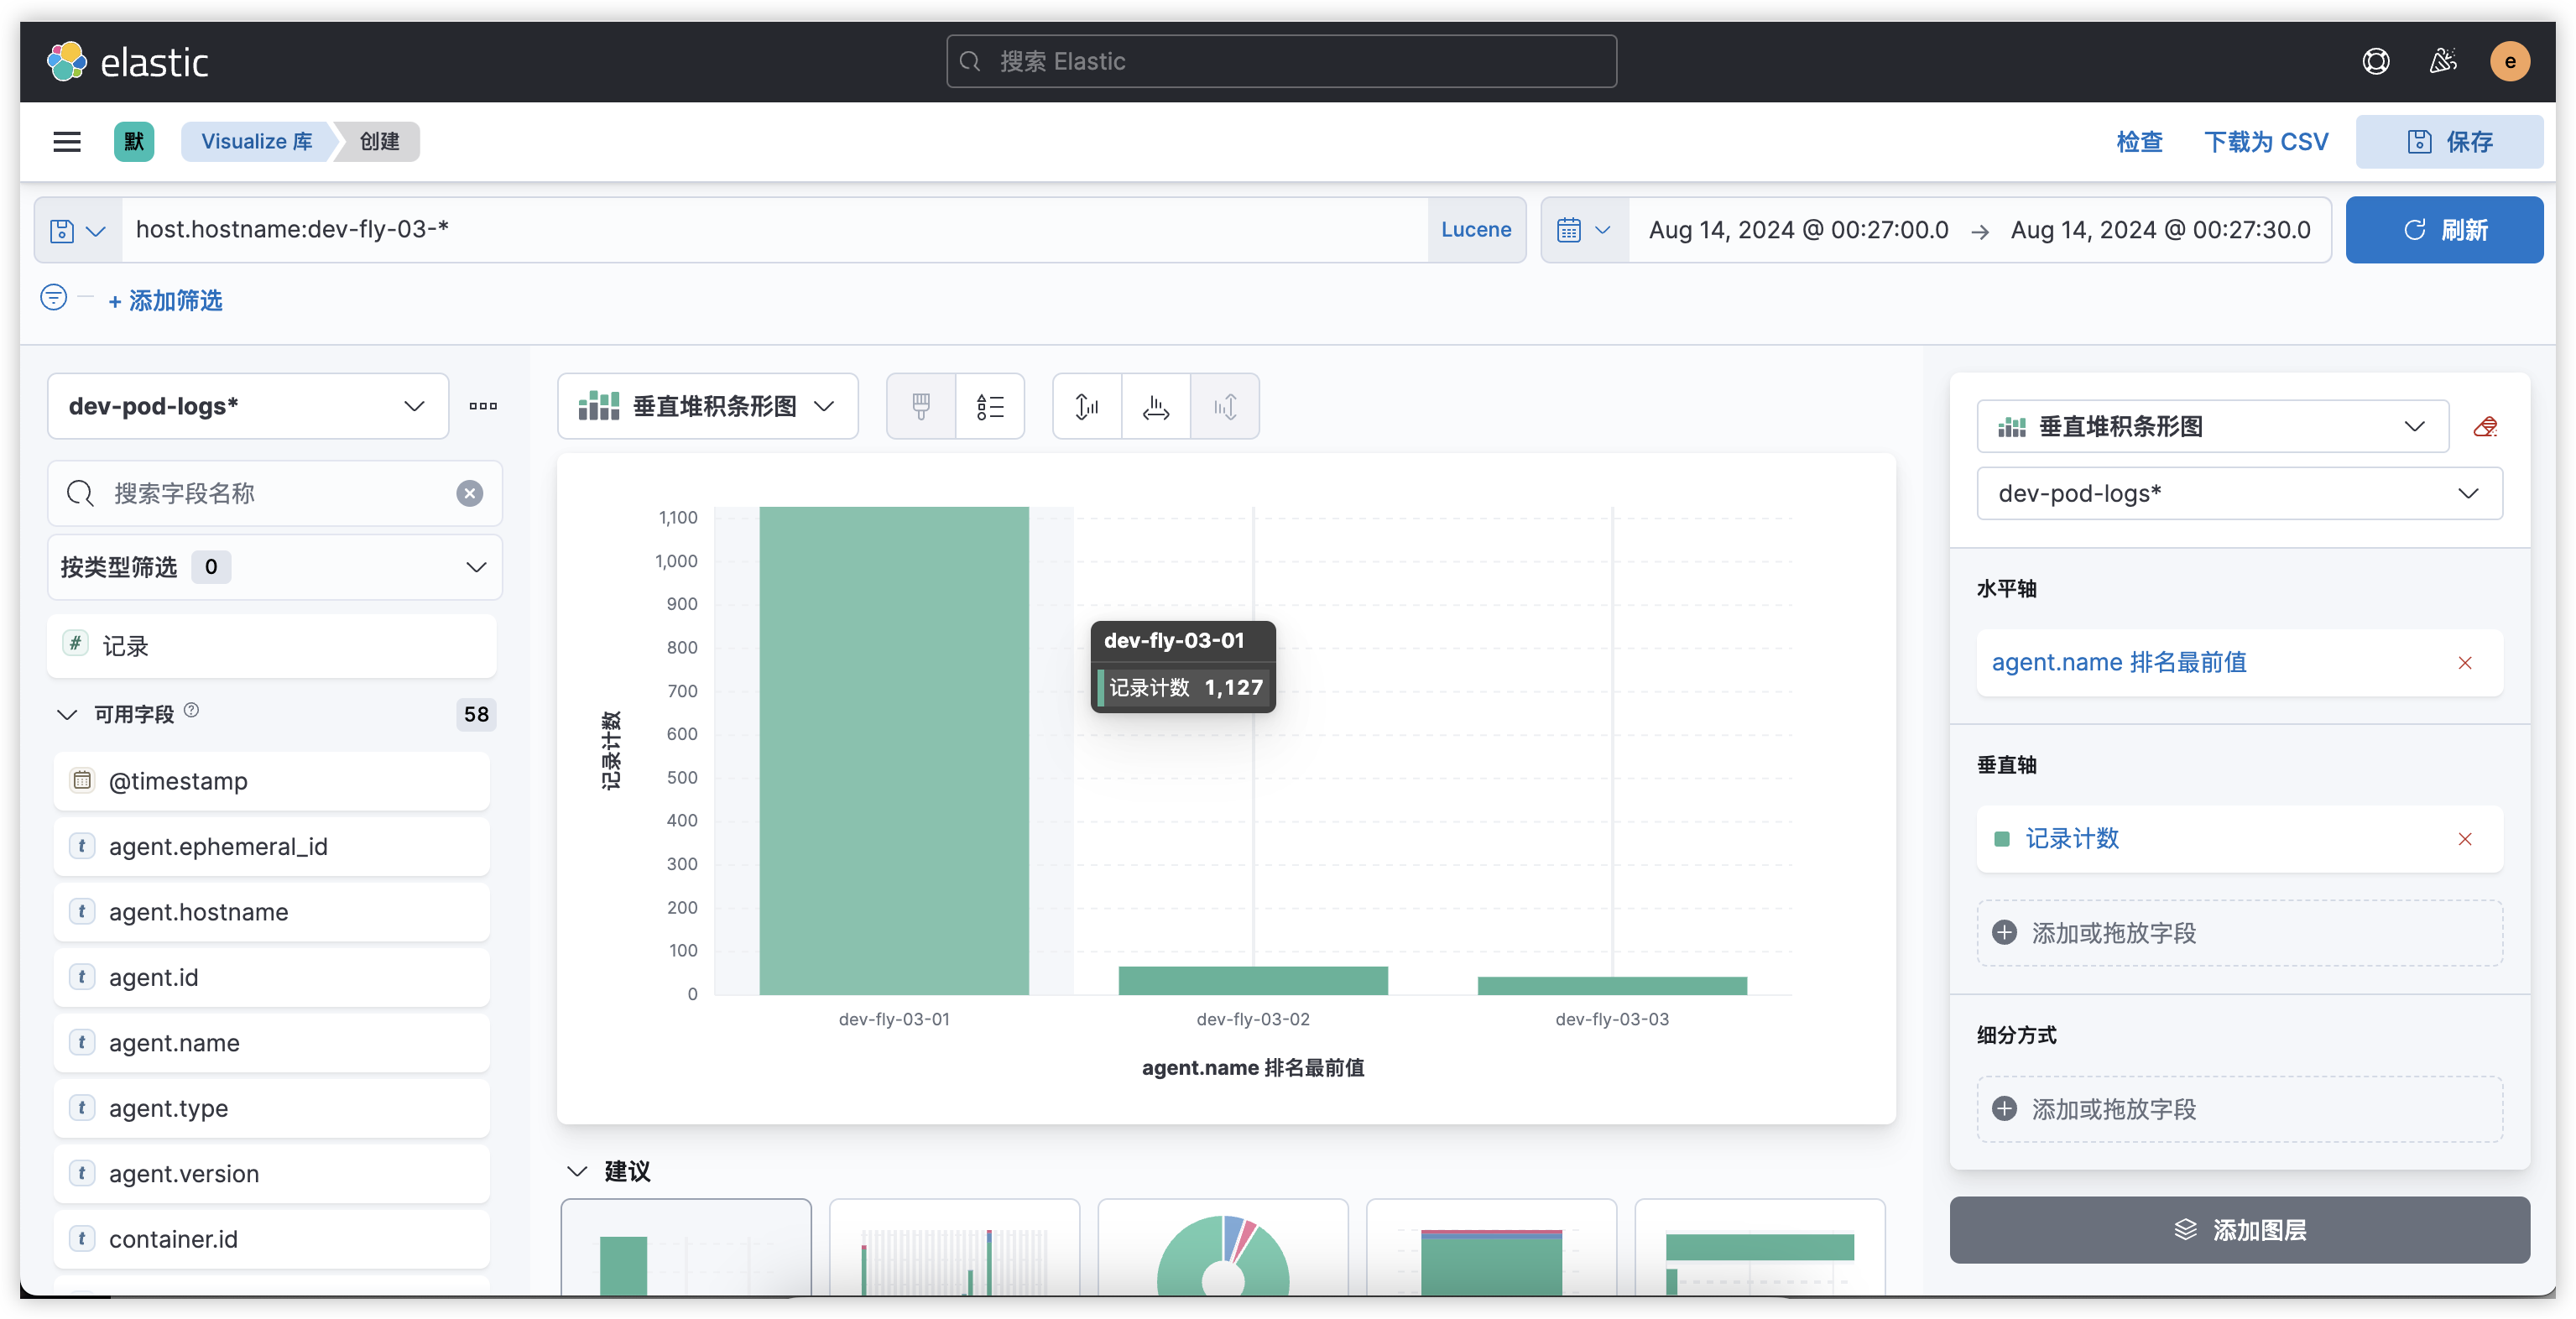Viewport: 2576px width, 1319px height.
Task: Clear the field name search box
Action: [469, 493]
